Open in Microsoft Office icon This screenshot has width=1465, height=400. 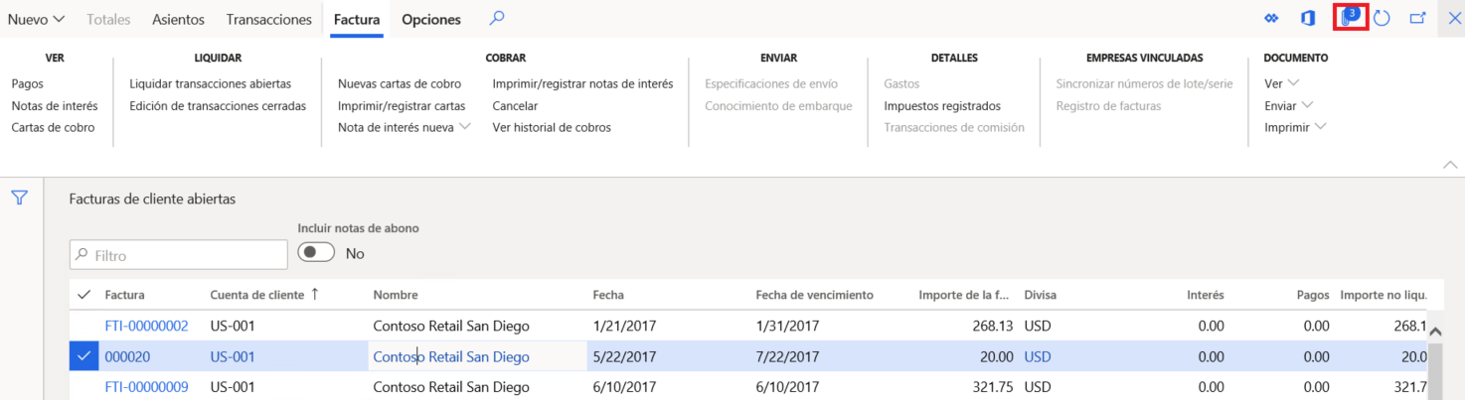coord(1308,19)
